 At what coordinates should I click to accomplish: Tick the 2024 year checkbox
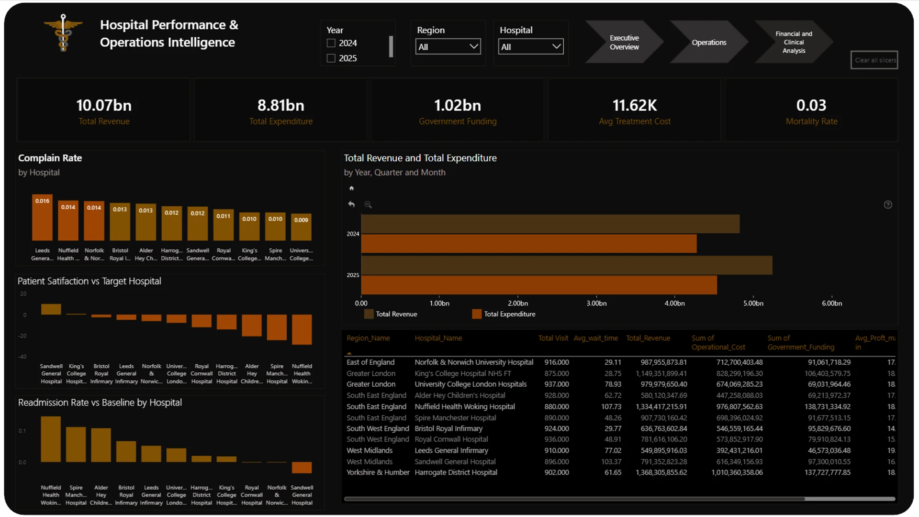pyautogui.click(x=331, y=43)
